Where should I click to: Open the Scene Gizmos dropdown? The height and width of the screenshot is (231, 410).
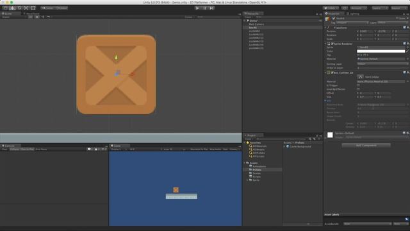190,17
